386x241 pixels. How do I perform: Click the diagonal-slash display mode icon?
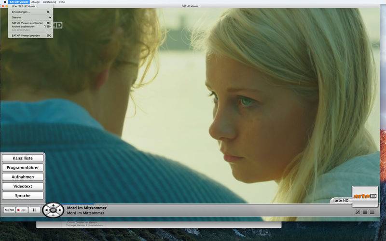click(358, 212)
